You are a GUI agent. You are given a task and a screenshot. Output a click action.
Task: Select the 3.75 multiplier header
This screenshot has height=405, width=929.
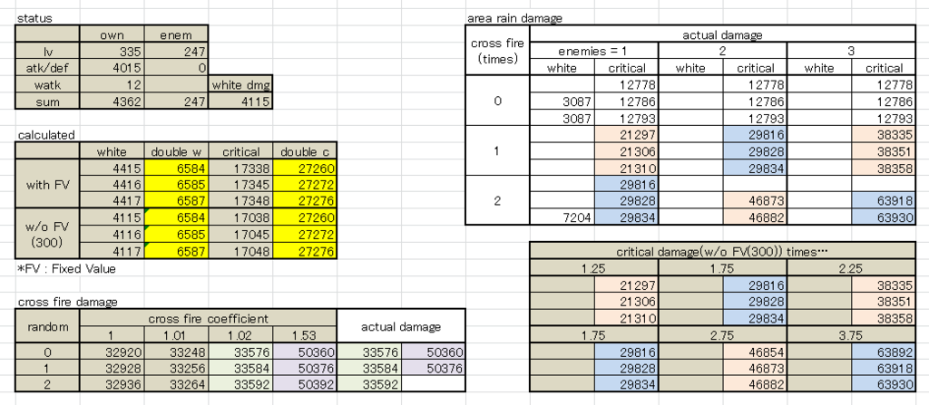pyautogui.click(x=850, y=334)
